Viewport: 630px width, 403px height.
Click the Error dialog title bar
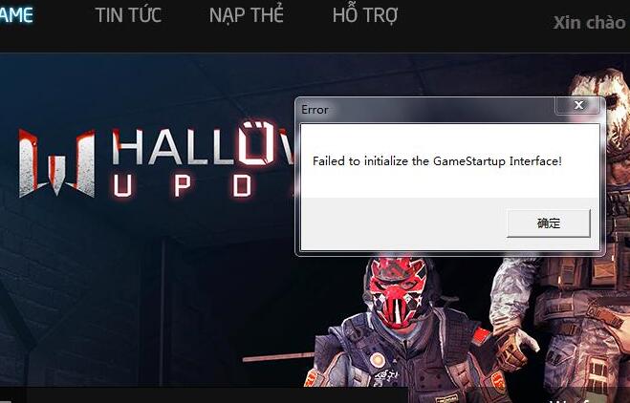click(x=425, y=109)
